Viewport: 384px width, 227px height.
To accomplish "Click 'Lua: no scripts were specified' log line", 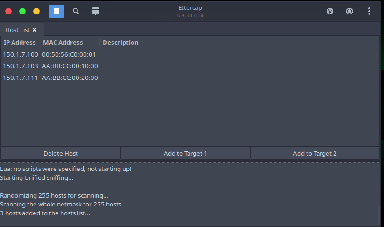I will click(x=66, y=169).
